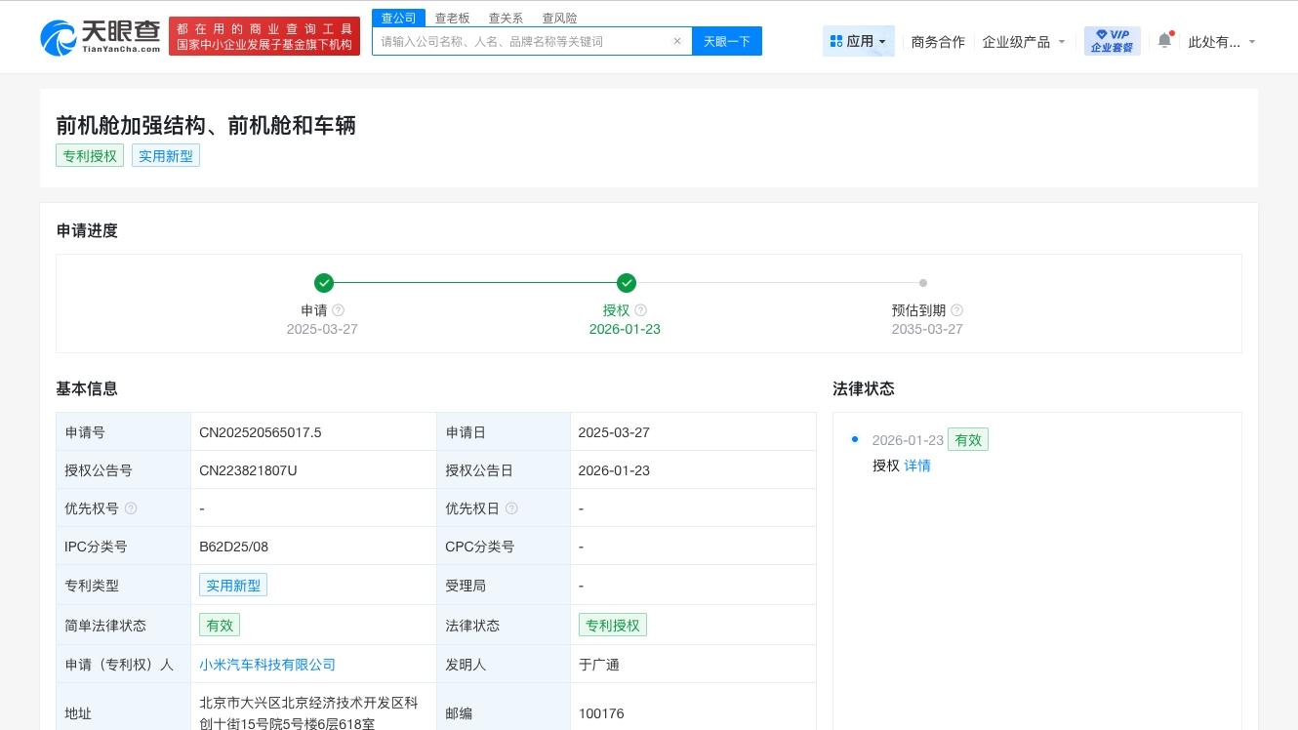1298x730 pixels.
Task: Click the 天眼一下 search button
Action: (727, 41)
